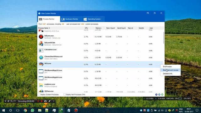Select Block Network Access in context menu
The height and width of the screenshot is (113, 201).
(x=171, y=70)
